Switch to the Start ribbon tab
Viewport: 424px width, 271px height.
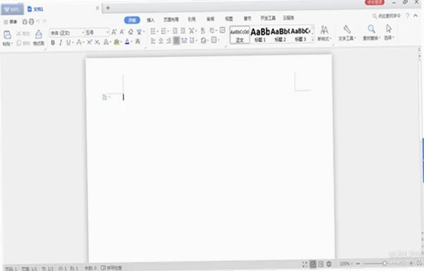(132, 20)
